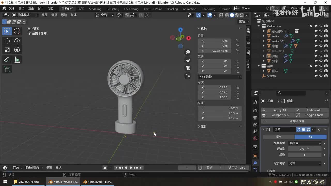Toggle the Collection exclude checkbox
Viewport: 331px width, 186px height.
311,26
